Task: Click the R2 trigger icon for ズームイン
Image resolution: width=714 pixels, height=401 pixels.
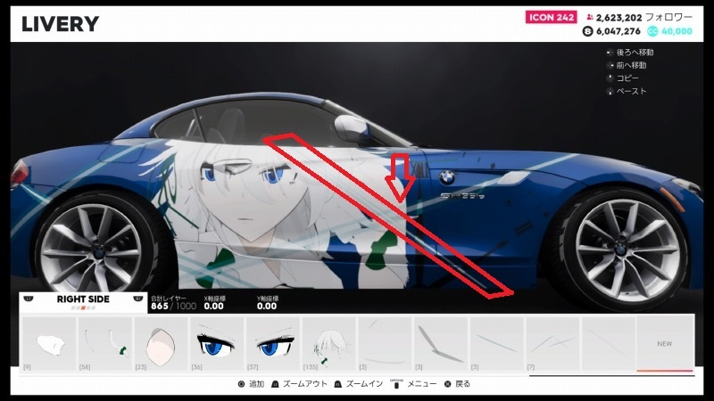Action: tap(338, 384)
